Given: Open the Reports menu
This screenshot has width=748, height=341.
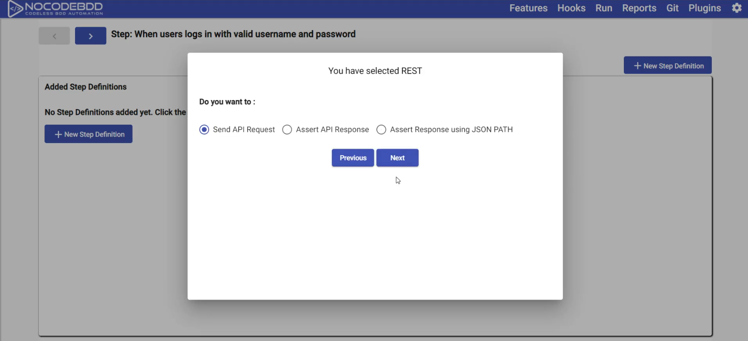Looking at the screenshot, I should coord(639,8).
